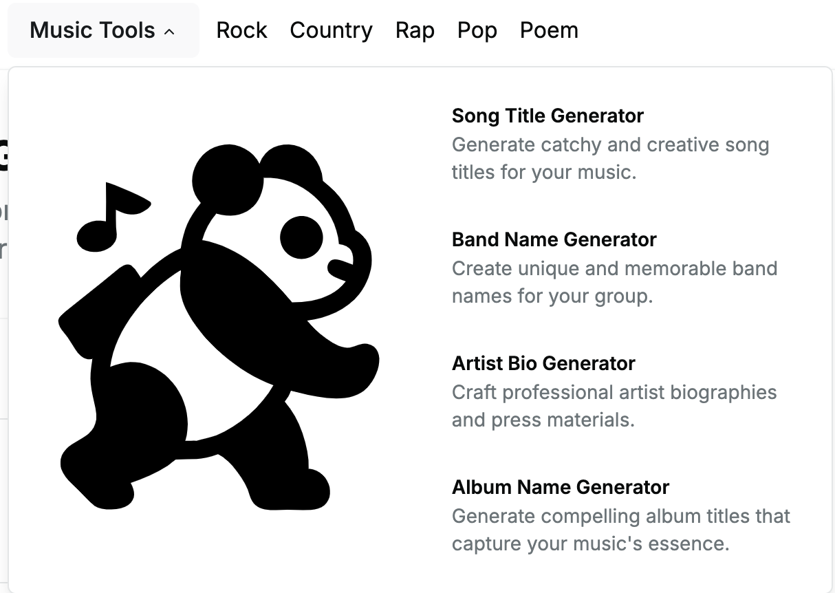Image resolution: width=835 pixels, height=593 pixels.
Task: Click the "Generate catchy and creative song titles" description
Action: point(609,158)
